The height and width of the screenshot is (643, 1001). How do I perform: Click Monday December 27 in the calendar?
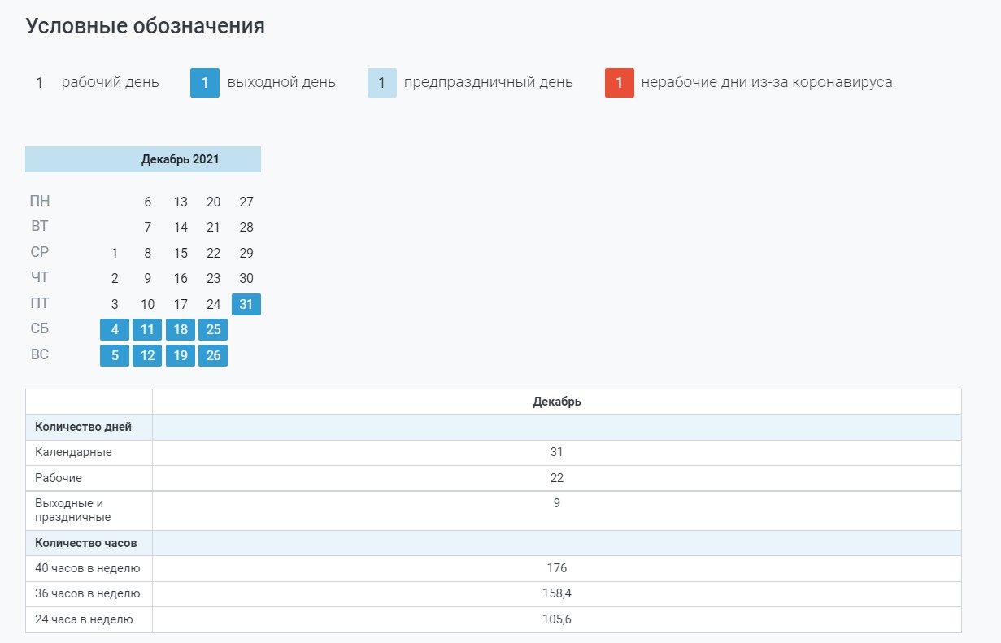pos(246,202)
